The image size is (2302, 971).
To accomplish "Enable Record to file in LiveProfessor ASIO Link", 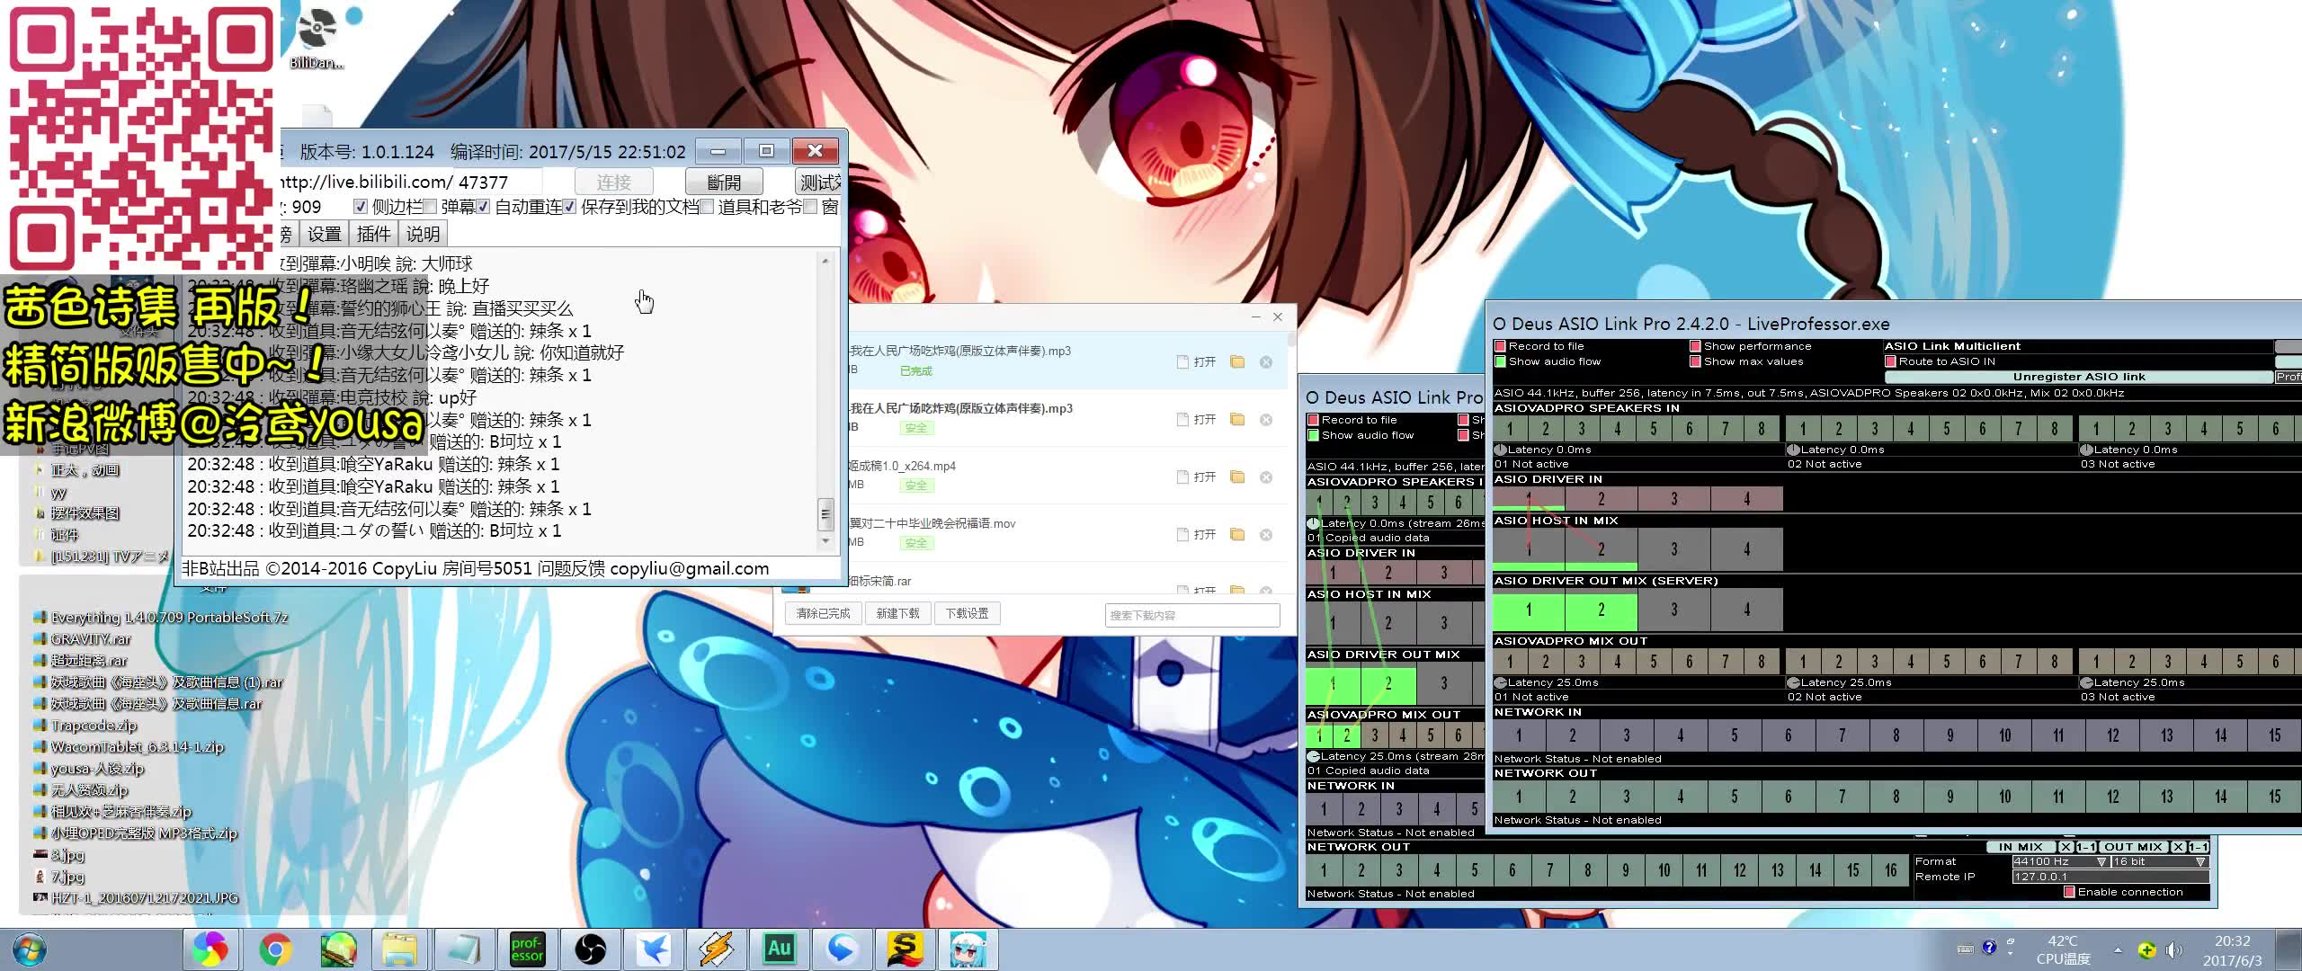I will 1500,346.
